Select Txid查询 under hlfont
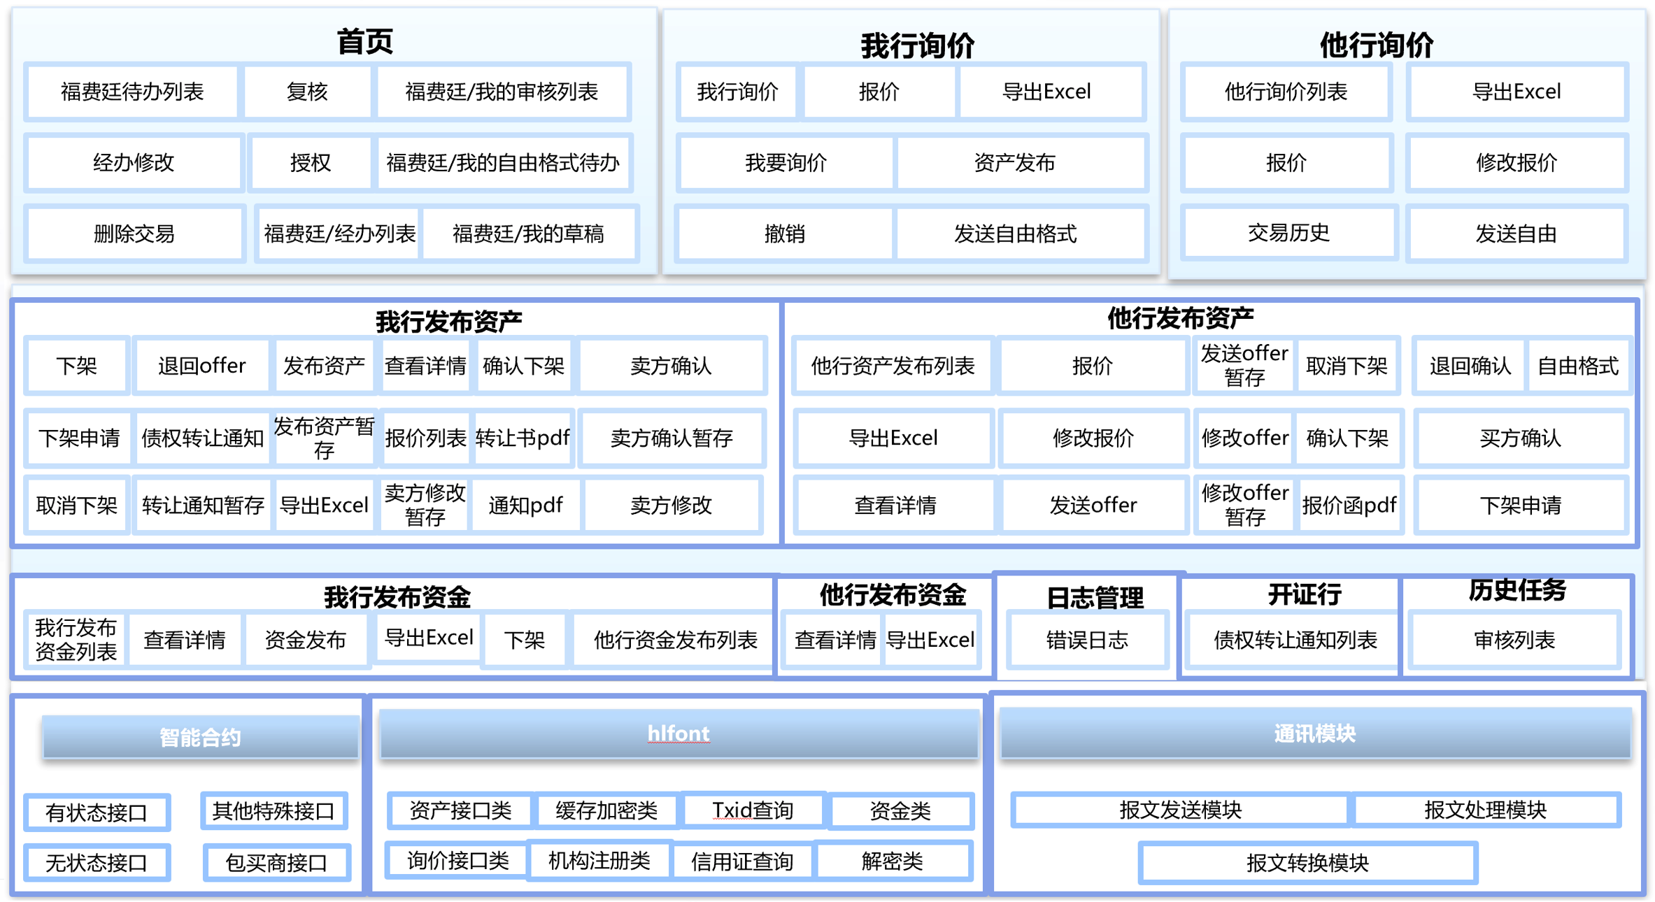Viewport: 1655px width, 902px height. 752,810
